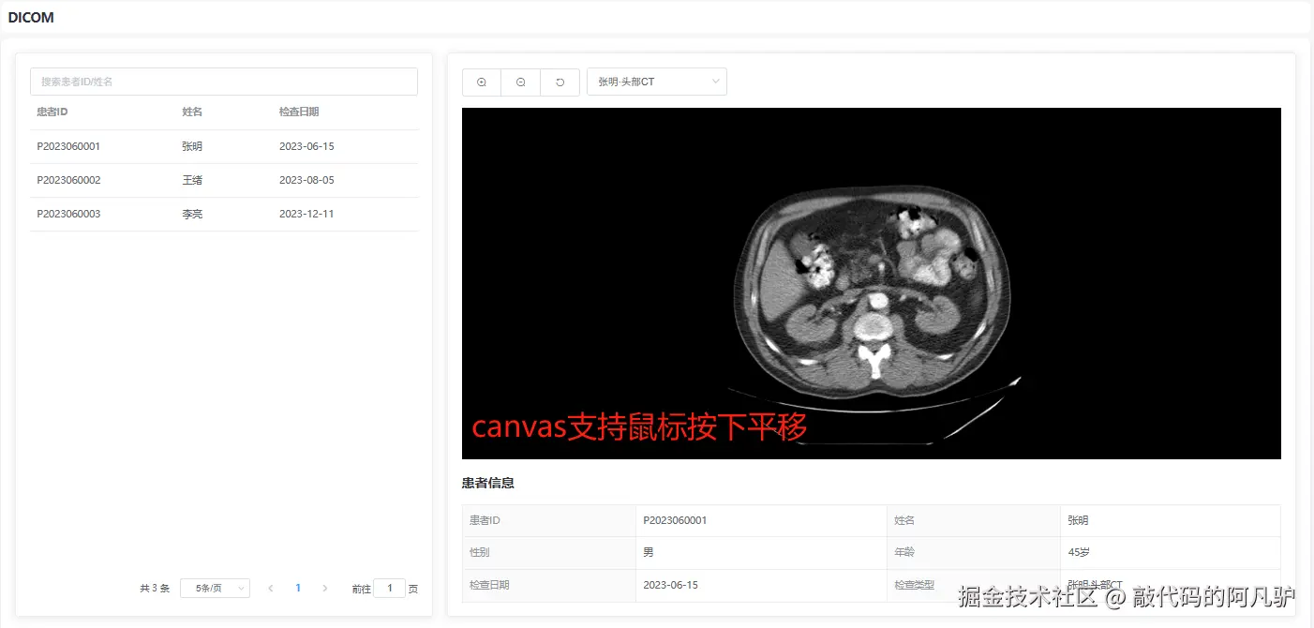
Task: Click patient name 张明 in the list
Action: point(192,147)
